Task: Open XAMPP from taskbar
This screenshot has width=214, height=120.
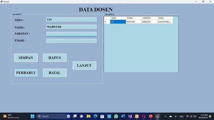Action: (x=137, y=116)
